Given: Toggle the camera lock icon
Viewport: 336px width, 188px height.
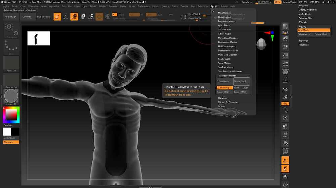Looking at the screenshot, I should pyautogui.click(x=285, y=98).
